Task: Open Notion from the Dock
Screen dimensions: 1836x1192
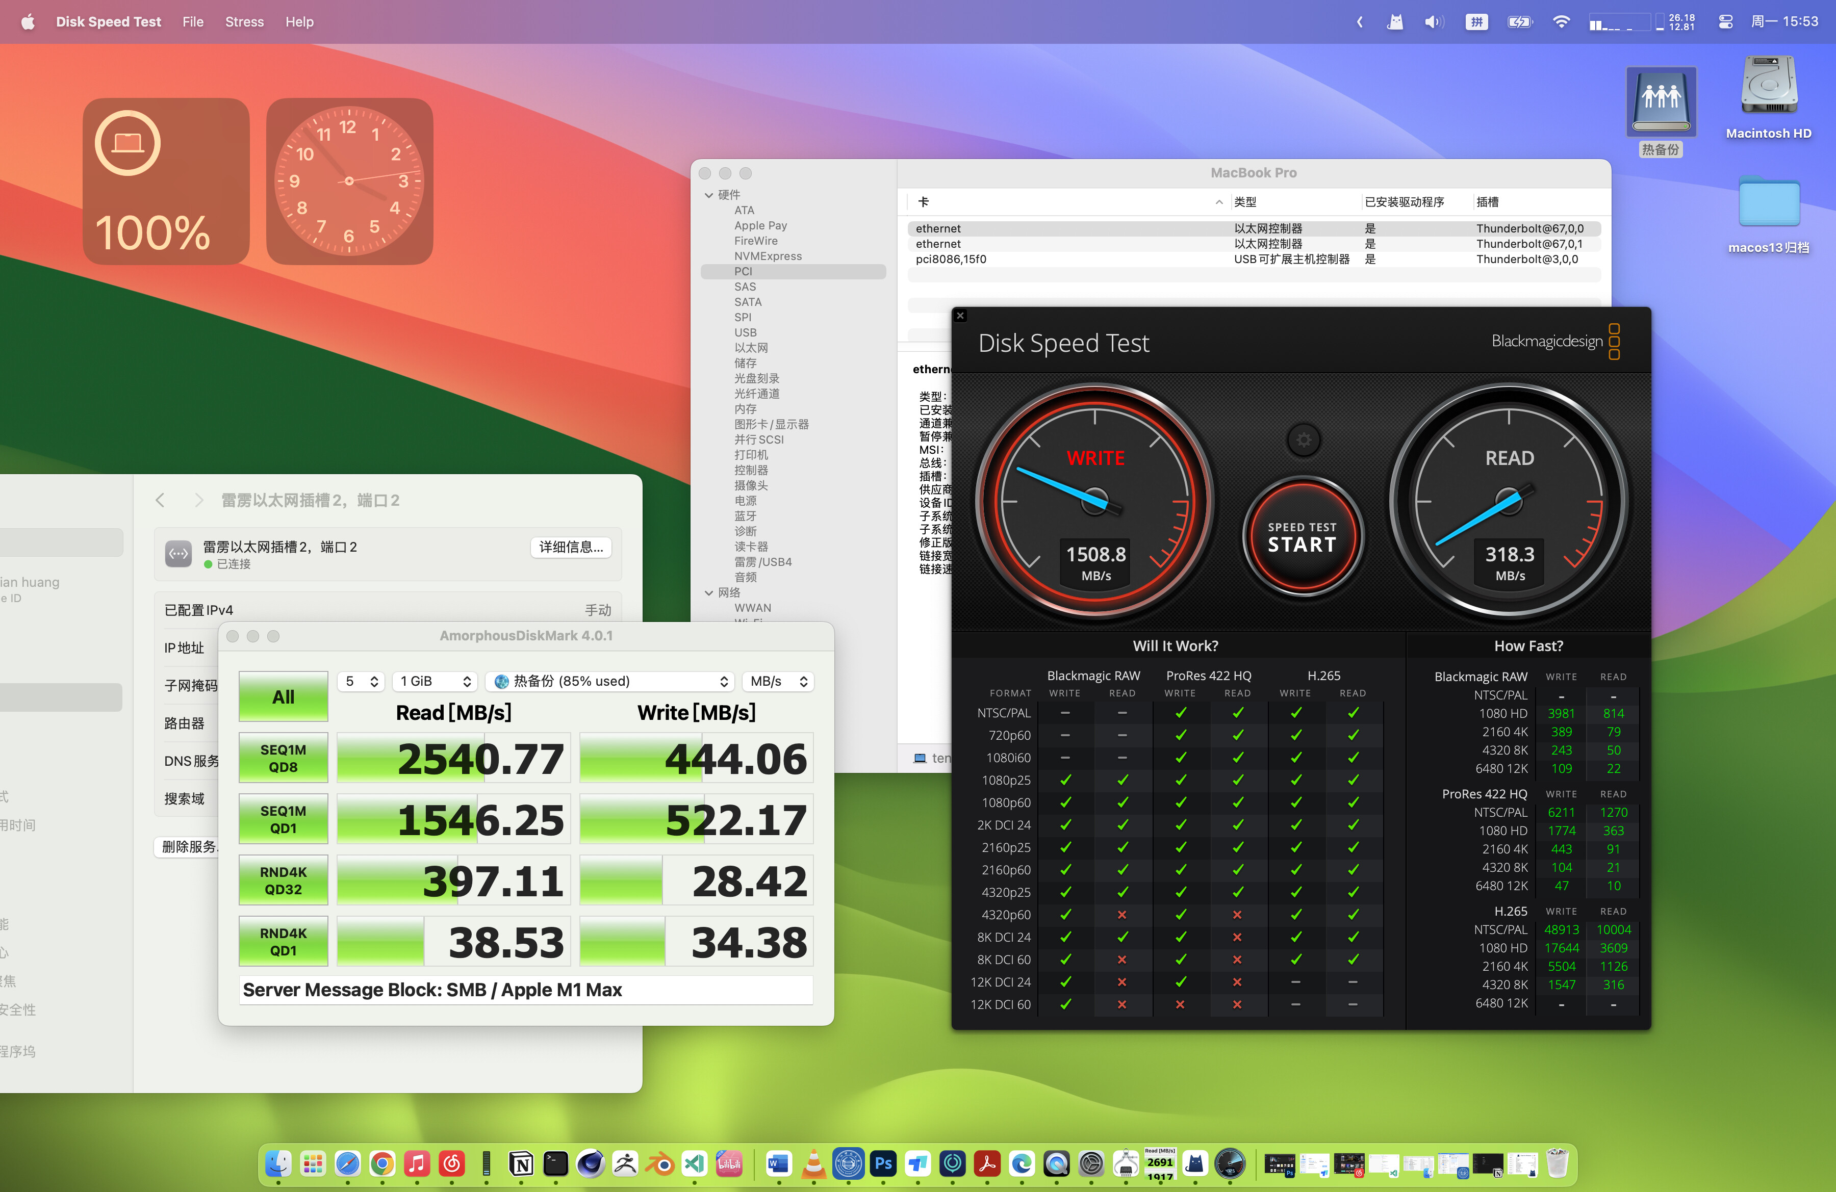Action: [x=522, y=1163]
